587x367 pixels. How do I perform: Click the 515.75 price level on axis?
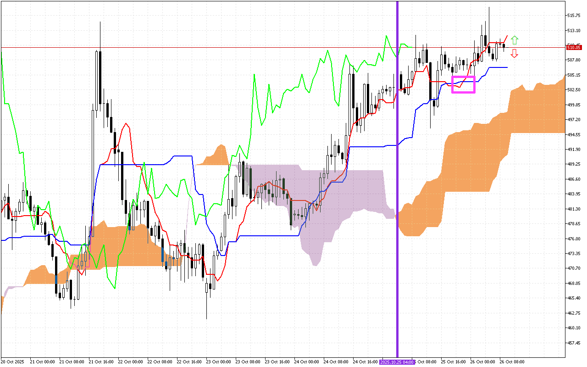click(574, 16)
